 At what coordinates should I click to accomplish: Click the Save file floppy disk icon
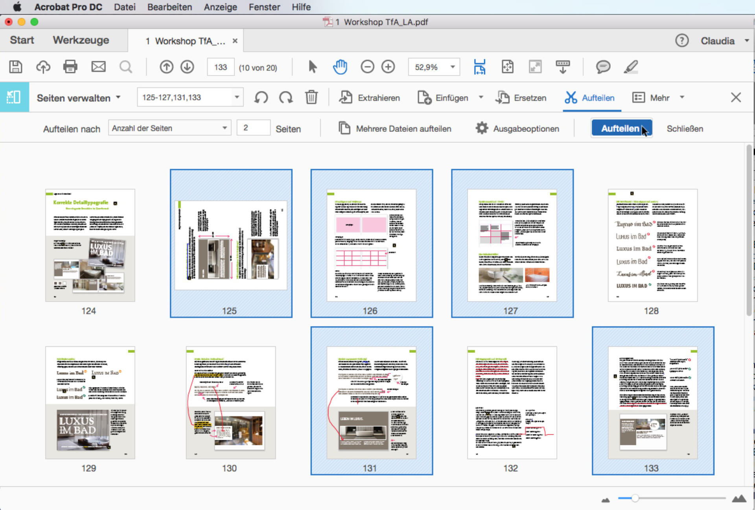point(16,67)
